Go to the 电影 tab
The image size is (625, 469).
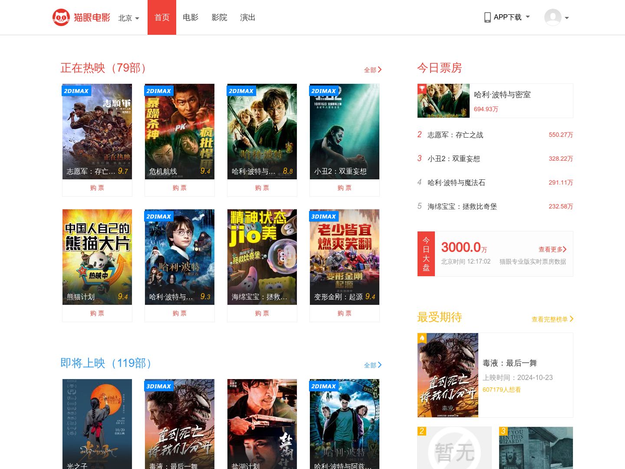[x=191, y=17]
